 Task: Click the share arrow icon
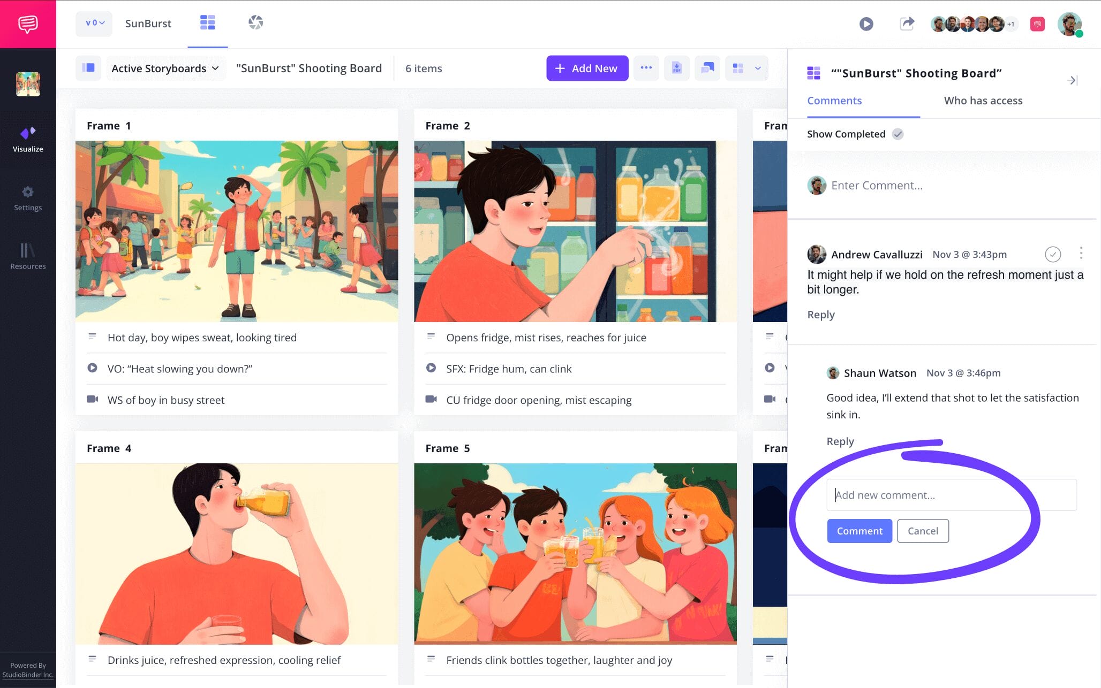tap(907, 24)
